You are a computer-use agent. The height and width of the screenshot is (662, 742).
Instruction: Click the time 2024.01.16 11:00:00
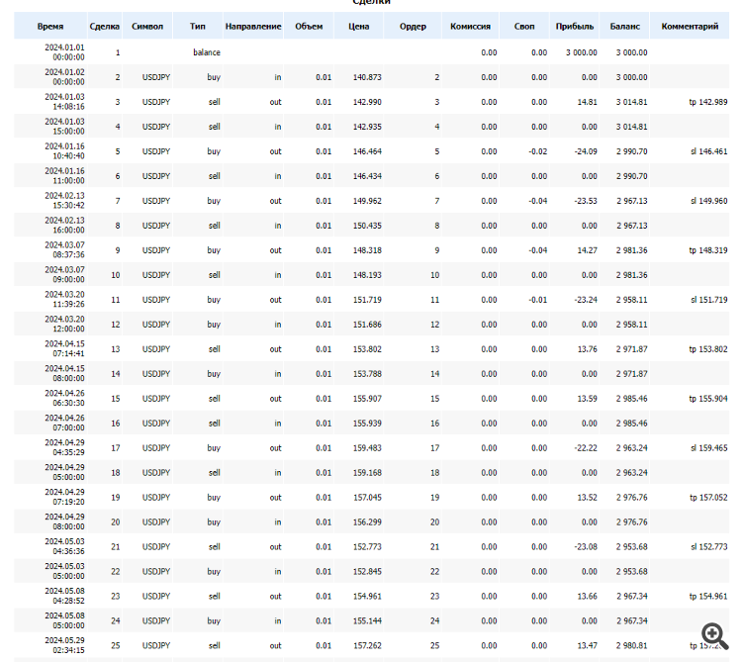[x=65, y=176]
